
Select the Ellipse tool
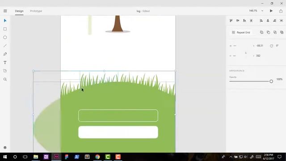click(x=5, y=38)
